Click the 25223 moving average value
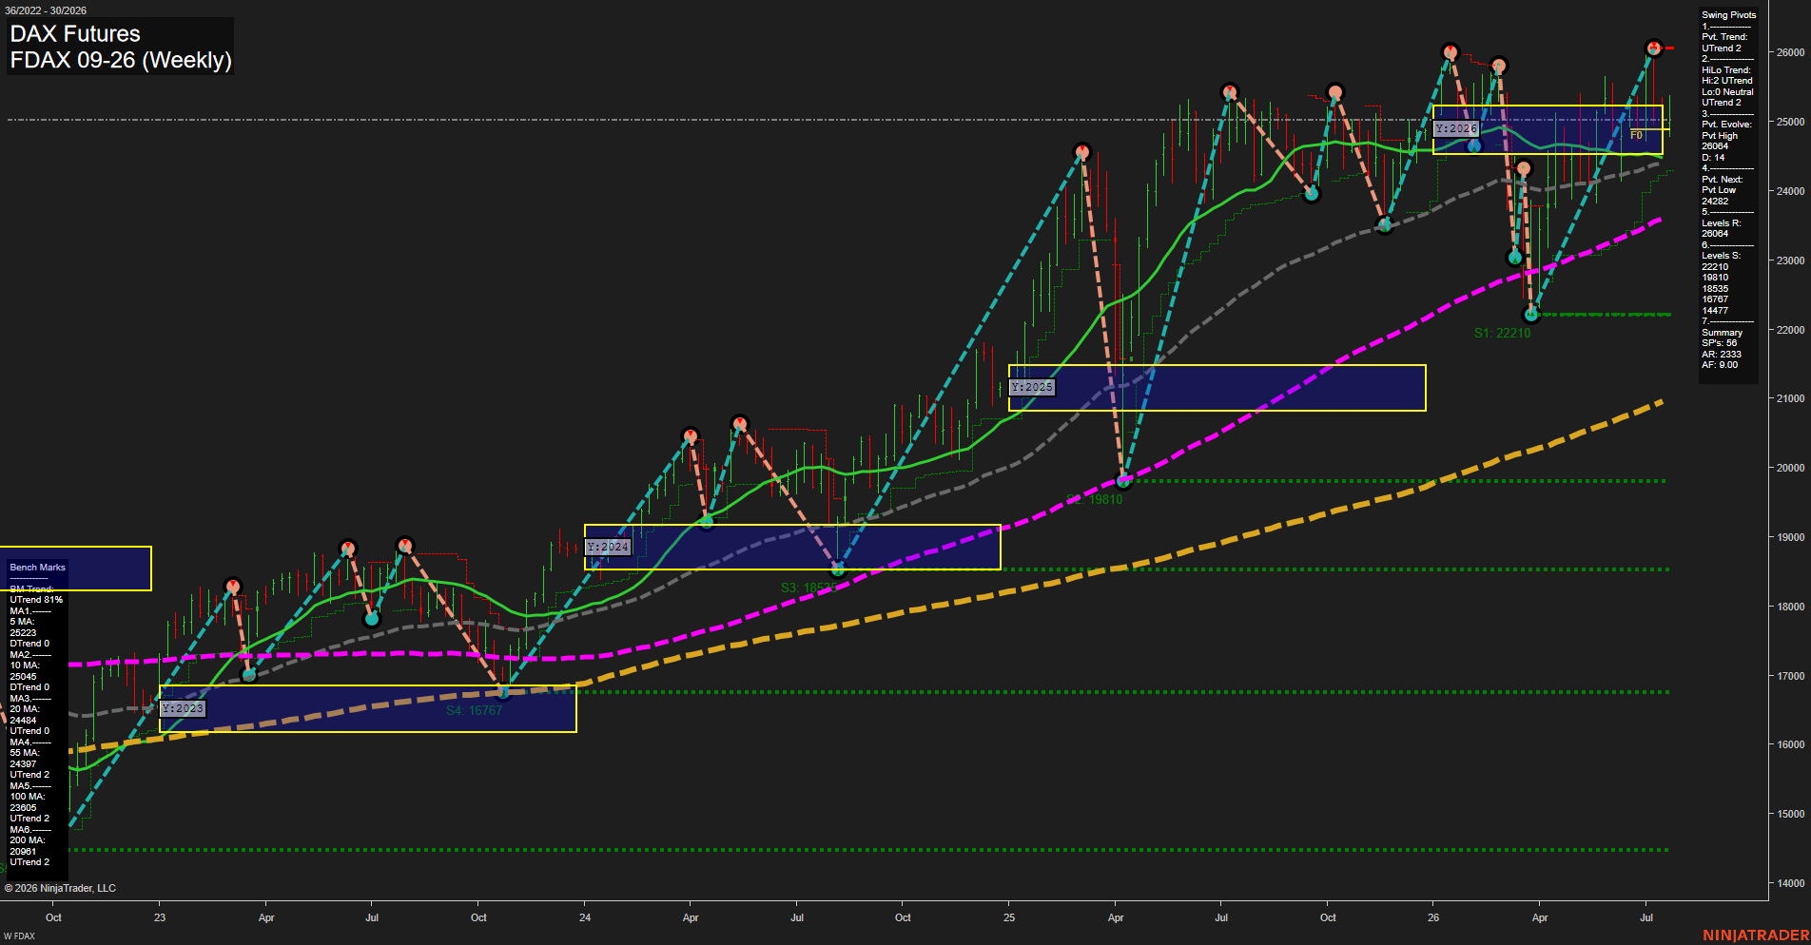 click(23, 633)
